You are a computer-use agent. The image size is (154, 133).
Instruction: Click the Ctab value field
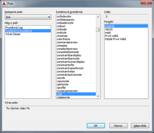[126, 17]
